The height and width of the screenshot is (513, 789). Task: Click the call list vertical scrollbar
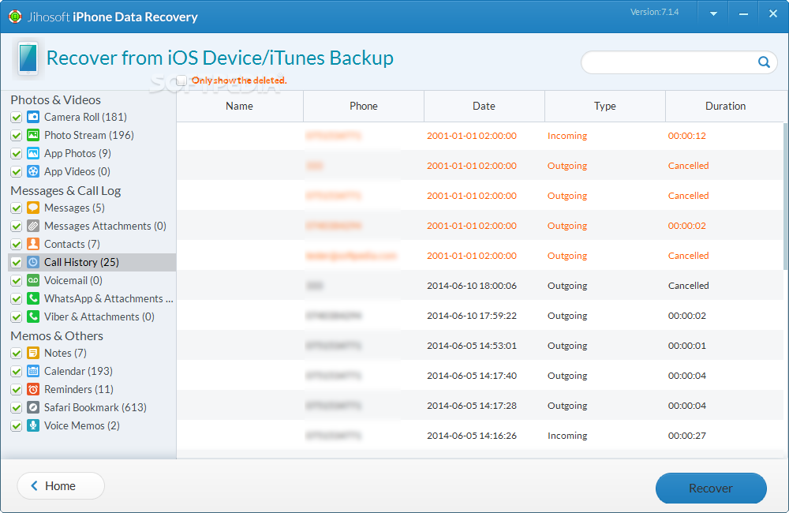coord(786,197)
